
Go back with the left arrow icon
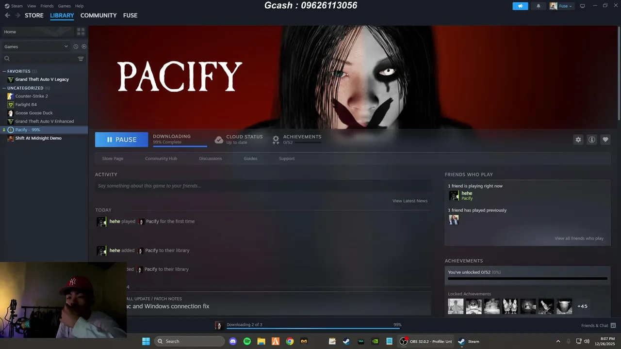[7, 16]
